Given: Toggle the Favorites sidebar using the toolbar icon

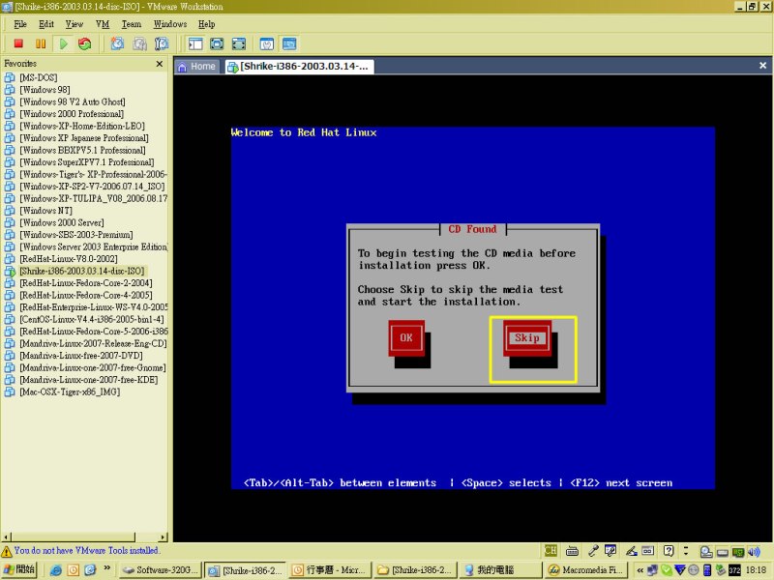Looking at the screenshot, I should pyautogui.click(x=195, y=43).
